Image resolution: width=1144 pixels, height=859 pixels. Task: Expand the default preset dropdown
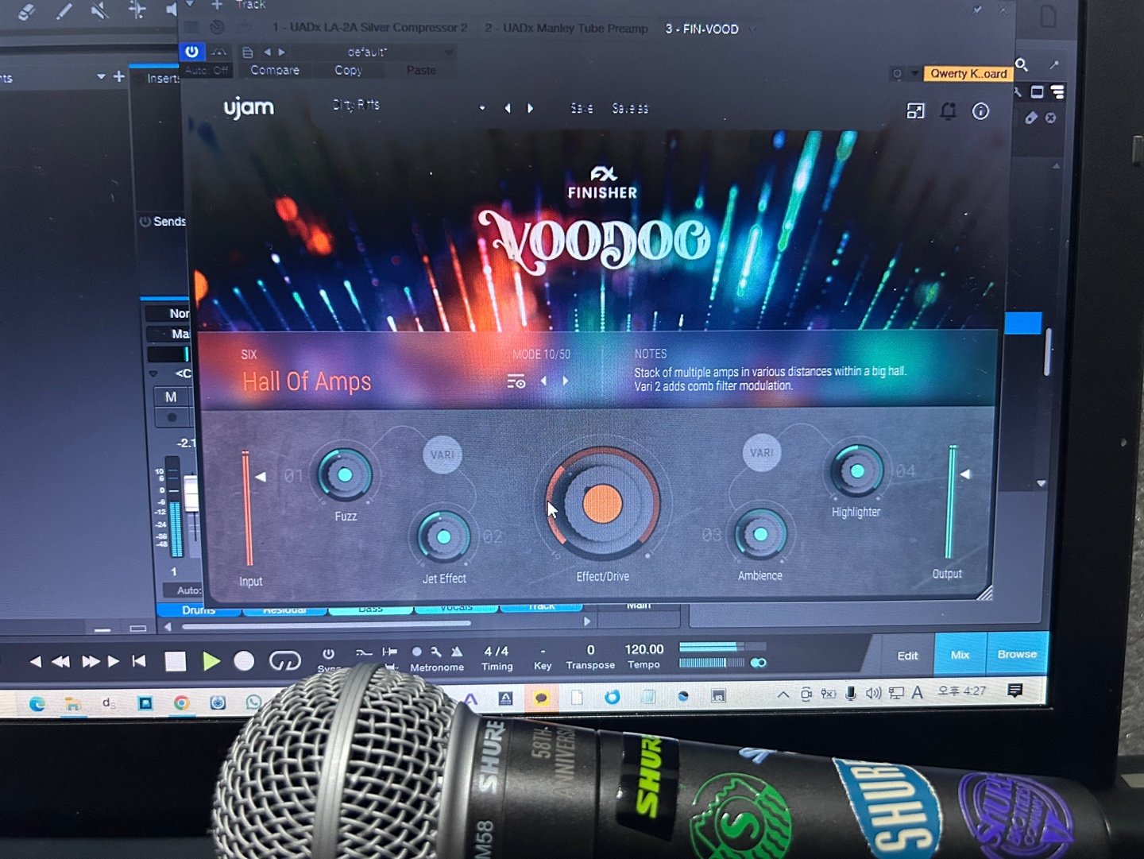click(x=449, y=52)
